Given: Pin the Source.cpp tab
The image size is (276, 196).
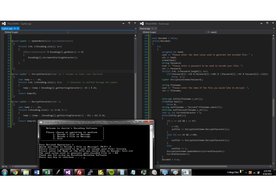Looking at the screenshot, I should 152,29.
